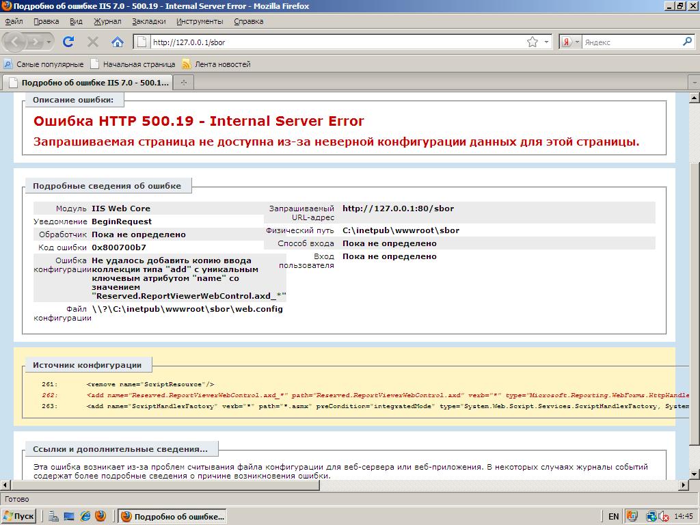
Task: Click the Яндекс search input field
Action: (632, 42)
